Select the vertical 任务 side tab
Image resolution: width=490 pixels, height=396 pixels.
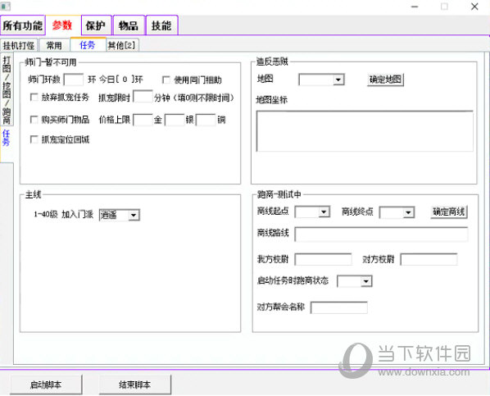tap(7, 143)
